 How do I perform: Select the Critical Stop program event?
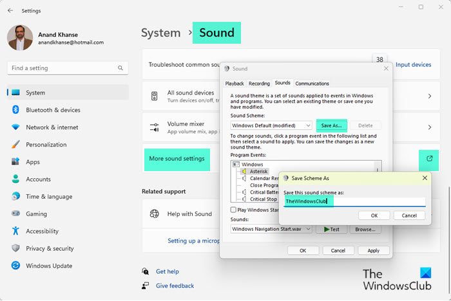pyautogui.click(x=263, y=199)
